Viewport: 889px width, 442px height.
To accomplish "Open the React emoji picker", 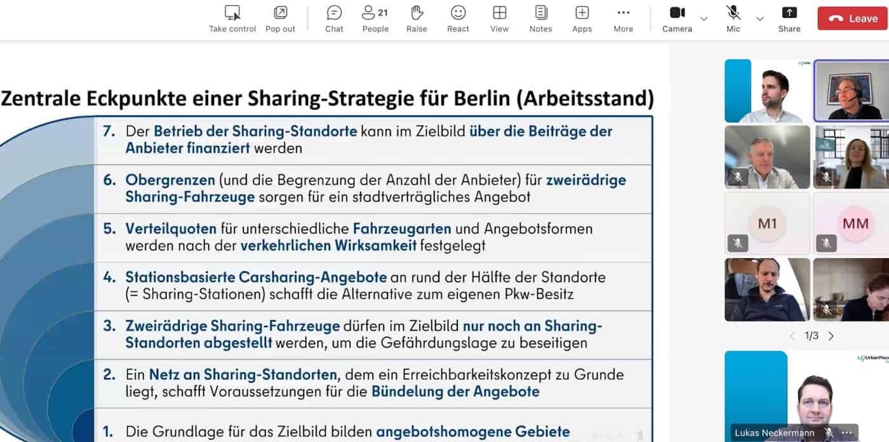I will 458,13.
